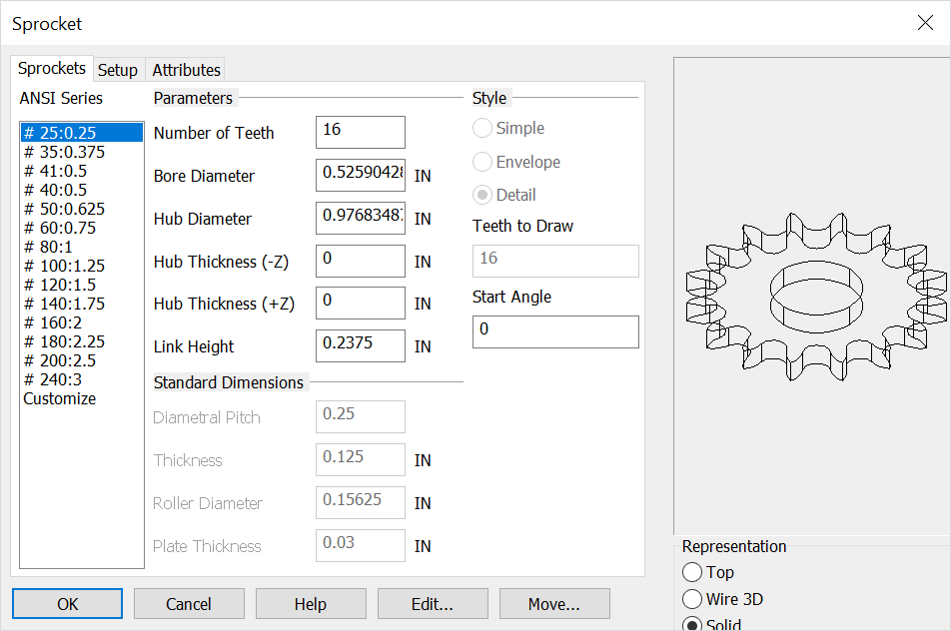This screenshot has width=951, height=631.
Task: Click the Start Angle input field
Action: pos(555,330)
